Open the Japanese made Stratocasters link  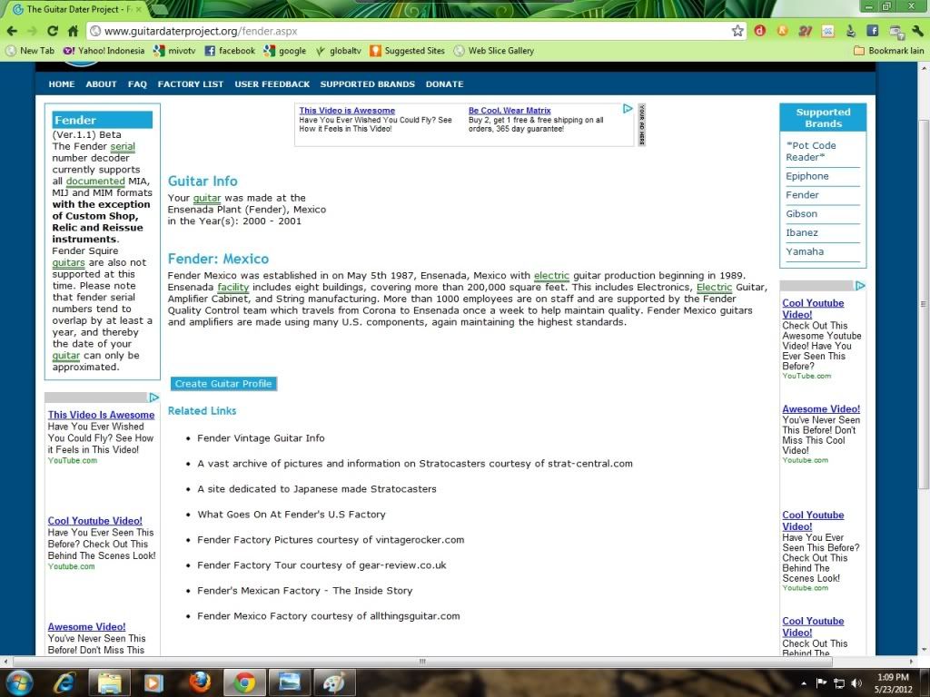[x=317, y=489]
